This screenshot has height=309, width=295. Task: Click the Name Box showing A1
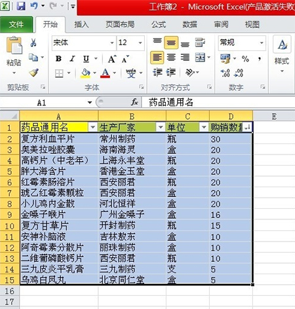point(41,102)
